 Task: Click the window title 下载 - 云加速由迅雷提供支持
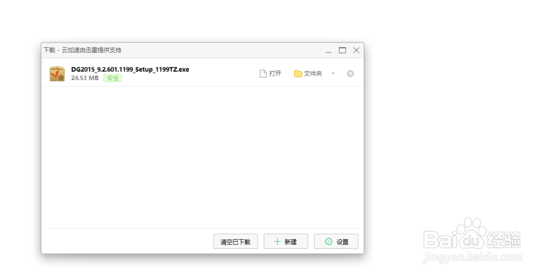tap(82, 50)
